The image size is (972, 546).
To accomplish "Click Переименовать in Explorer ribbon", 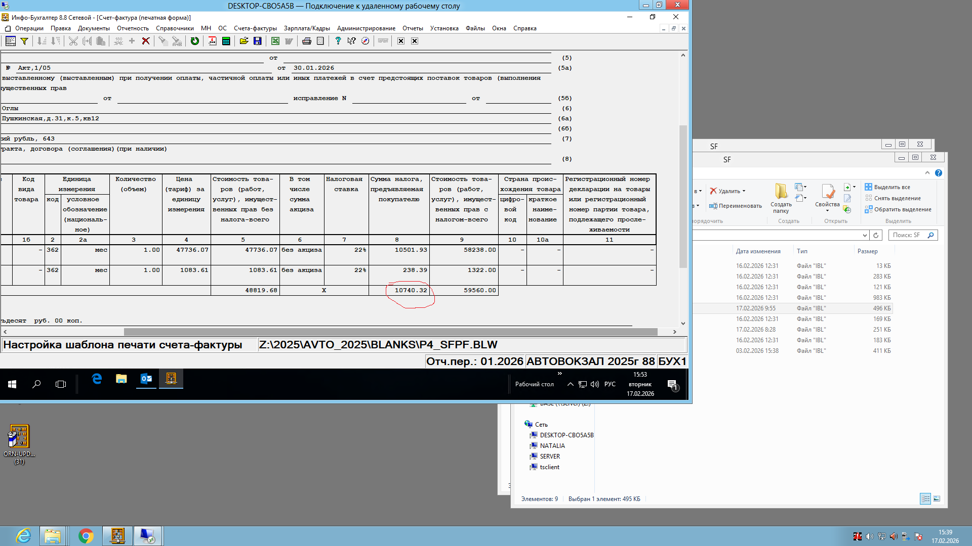I will click(x=740, y=206).
